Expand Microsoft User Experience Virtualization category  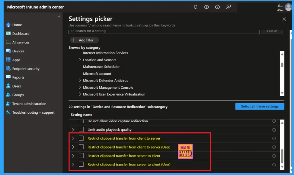click(80, 94)
